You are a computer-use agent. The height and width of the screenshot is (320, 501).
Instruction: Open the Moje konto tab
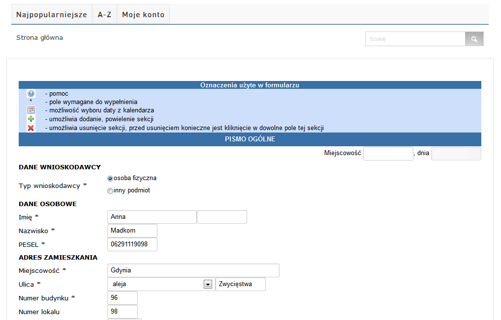coord(143,15)
